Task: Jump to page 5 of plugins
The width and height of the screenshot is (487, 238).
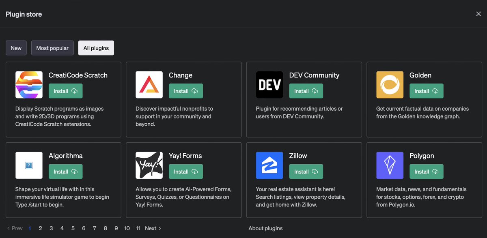Action: click(73, 228)
